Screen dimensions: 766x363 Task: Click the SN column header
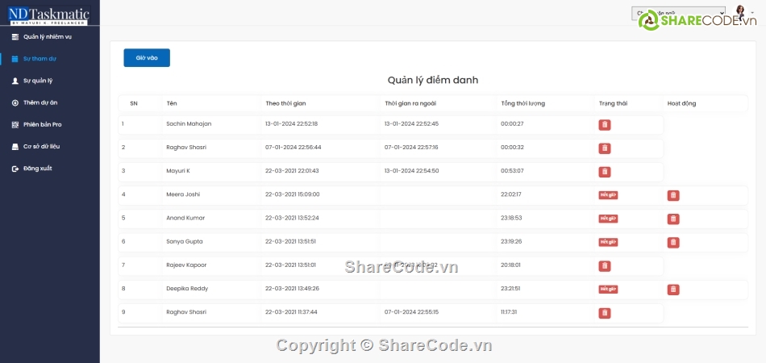pos(133,103)
